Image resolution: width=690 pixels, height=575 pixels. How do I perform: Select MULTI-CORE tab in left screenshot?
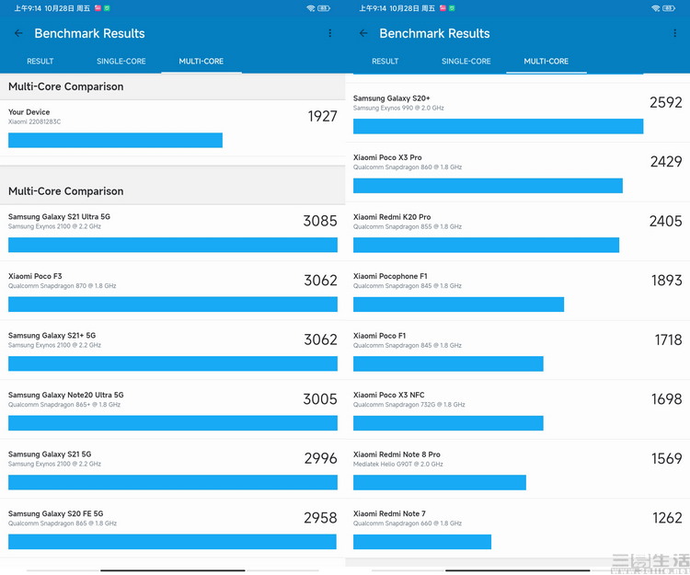tap(201, 61)
